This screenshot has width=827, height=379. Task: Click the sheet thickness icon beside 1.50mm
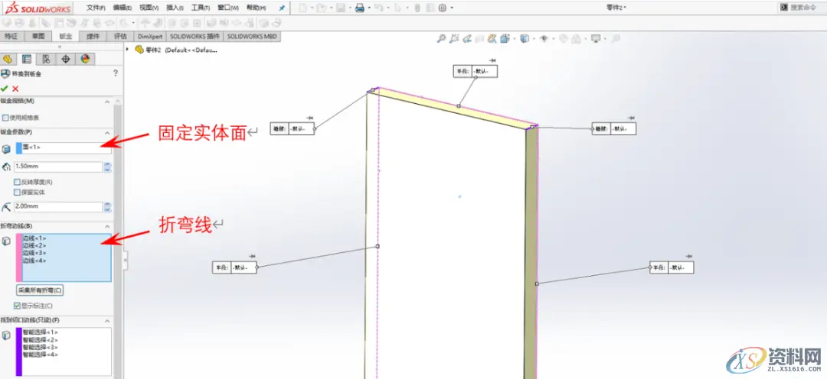pos(6,167)
